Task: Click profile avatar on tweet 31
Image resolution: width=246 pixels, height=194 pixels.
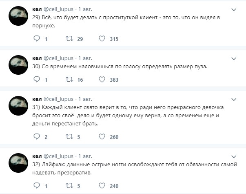Action: [x=18, y=107]
